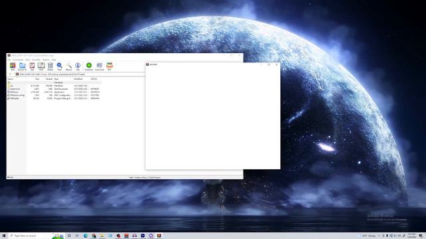Close the blank front window

click(277, 64)
